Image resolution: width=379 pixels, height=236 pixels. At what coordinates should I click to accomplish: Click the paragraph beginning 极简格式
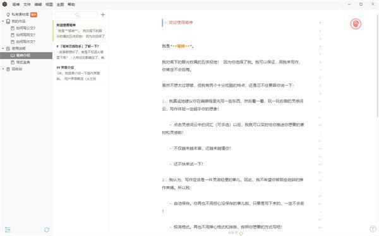(226, 227)
